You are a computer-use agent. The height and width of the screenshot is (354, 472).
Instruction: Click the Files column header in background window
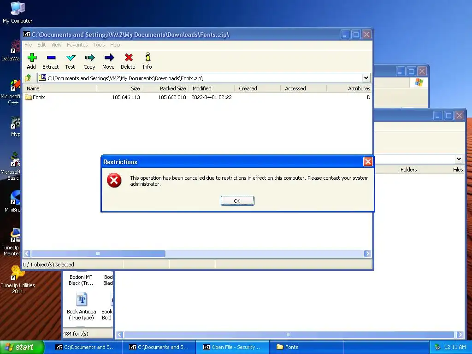click(442, 170)
